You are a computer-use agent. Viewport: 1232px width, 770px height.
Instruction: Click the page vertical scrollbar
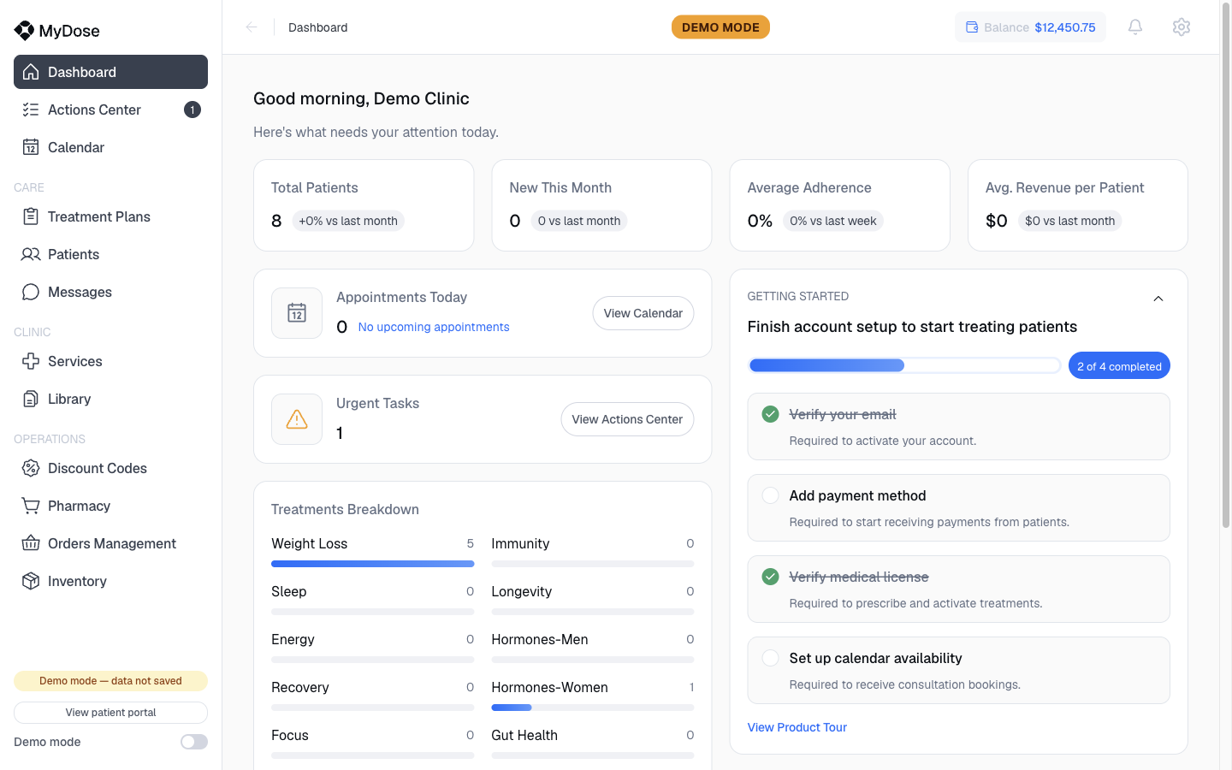pos(1225,265)
